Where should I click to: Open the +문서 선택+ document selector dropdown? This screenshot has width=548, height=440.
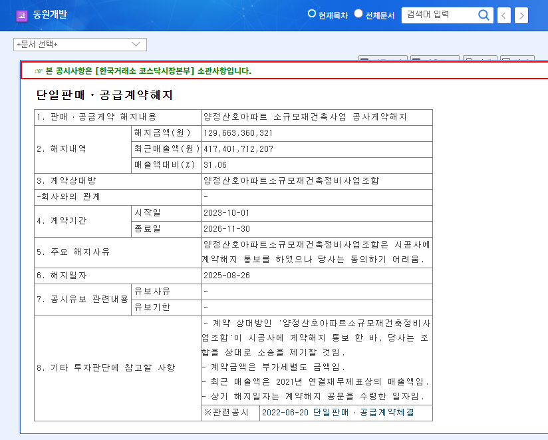pyautogui.click(x=80, y=45)
